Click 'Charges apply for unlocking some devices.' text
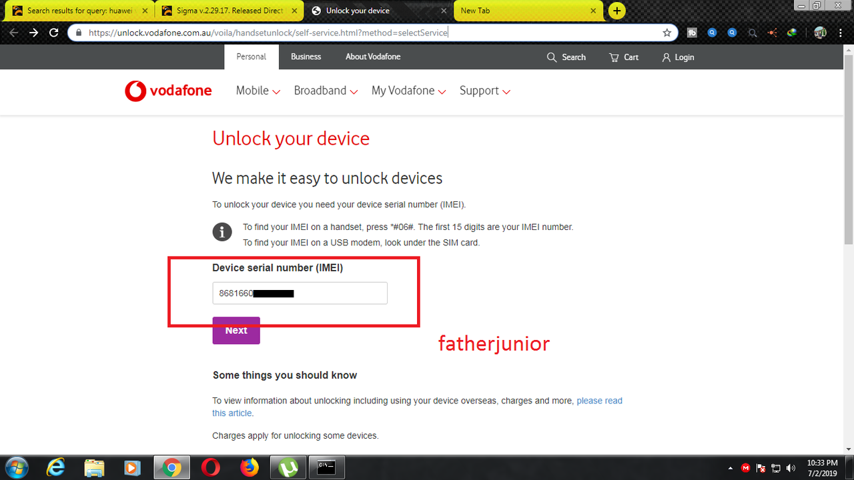The height and width of the screenshot is (480, 854). click(x=295, y=436)
